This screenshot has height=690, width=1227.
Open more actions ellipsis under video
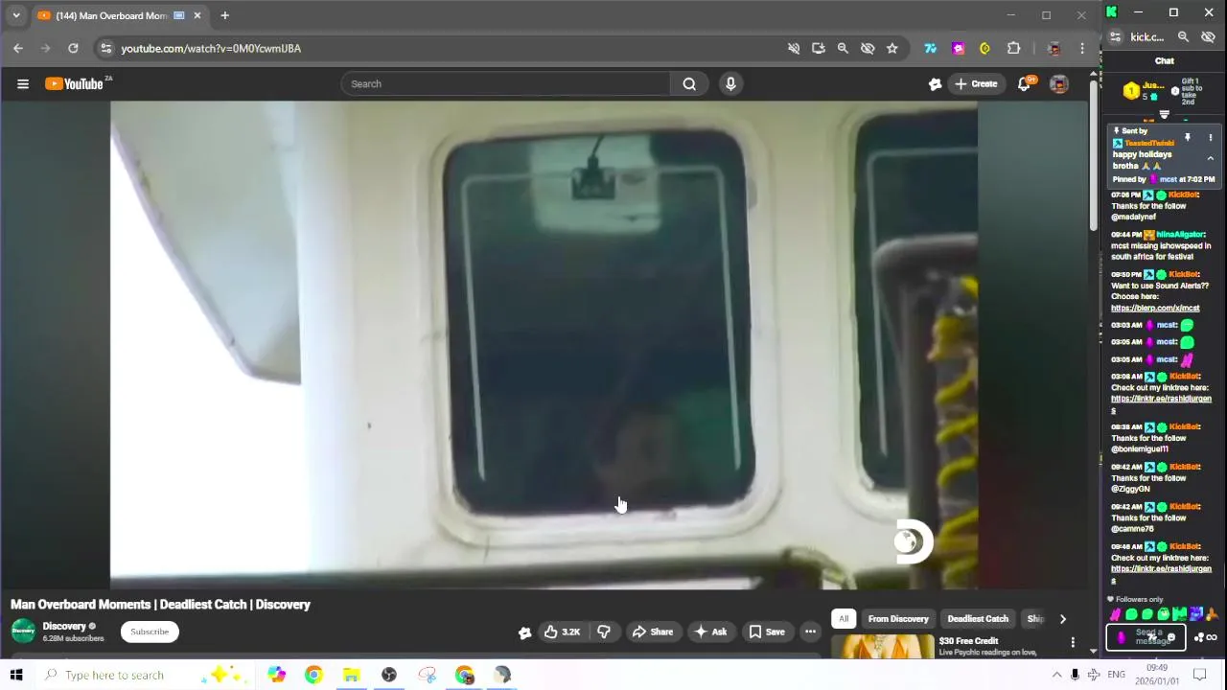[x=810, y=632]
